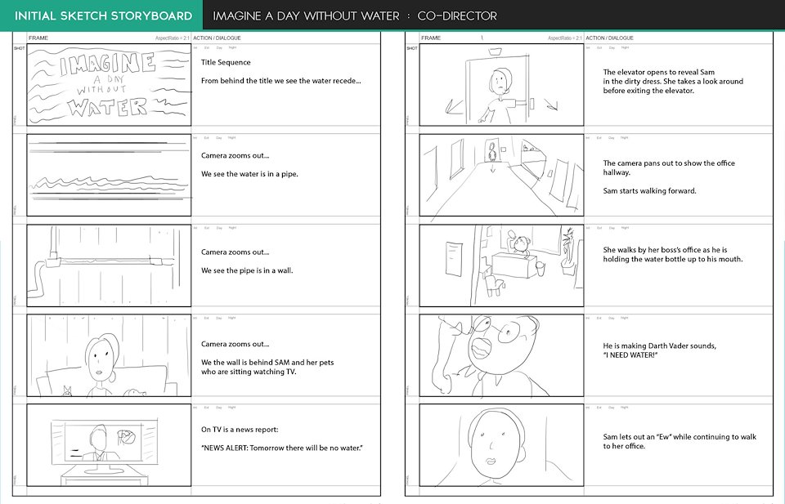
Task: Click the 'IMAGINE A DAY WITHOUT WATER : CO-DIRECTOR' title
Action: 355,16
